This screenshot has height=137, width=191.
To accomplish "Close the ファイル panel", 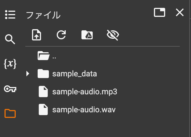I will click(x=180, y=12).
